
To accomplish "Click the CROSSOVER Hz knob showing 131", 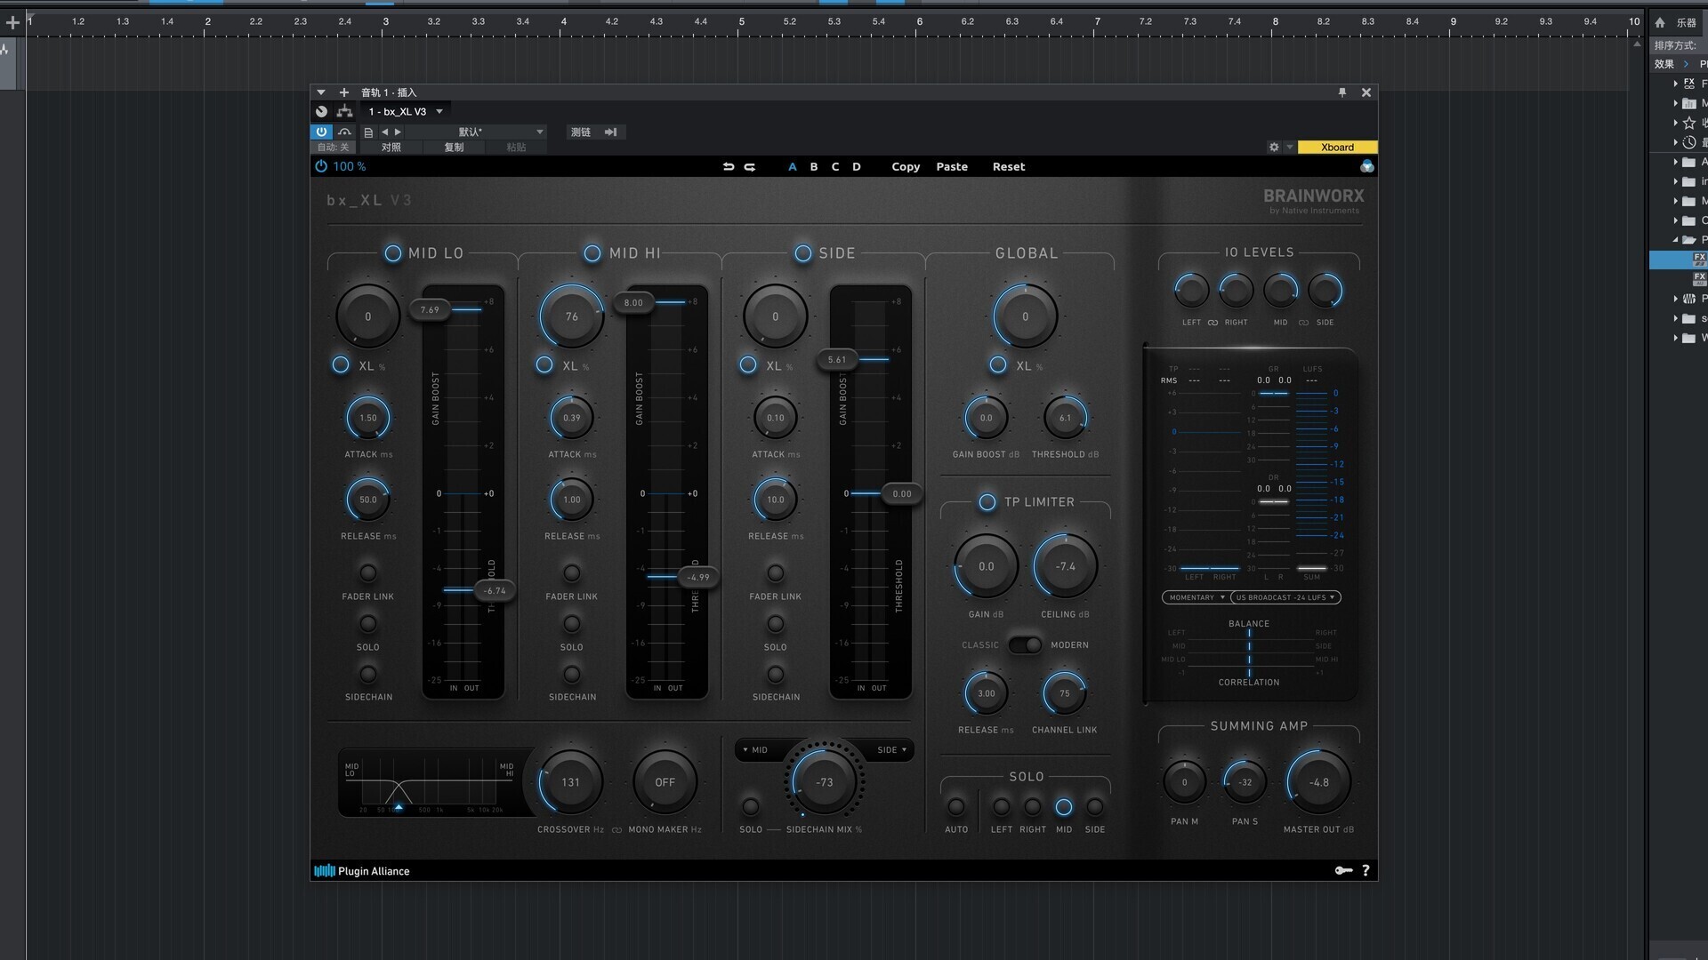I will click(x=570, y=782).
